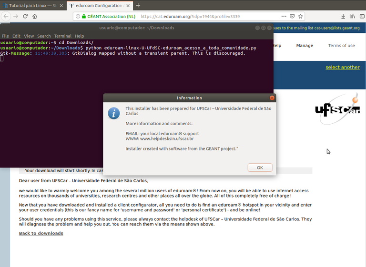Click the UFSCar logo image
366x267 pixels.
[338, 109]
